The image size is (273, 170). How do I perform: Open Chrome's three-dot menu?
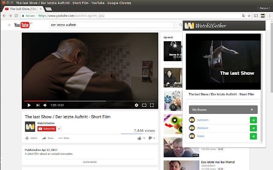270,16
